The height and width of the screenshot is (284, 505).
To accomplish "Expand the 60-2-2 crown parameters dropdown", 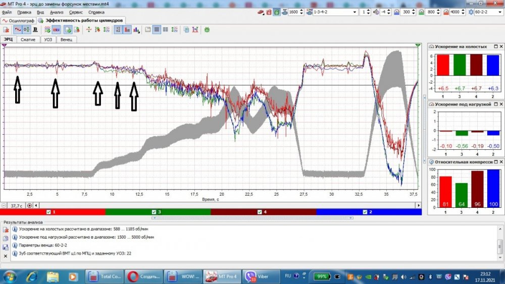I will [x=500, y=12].
